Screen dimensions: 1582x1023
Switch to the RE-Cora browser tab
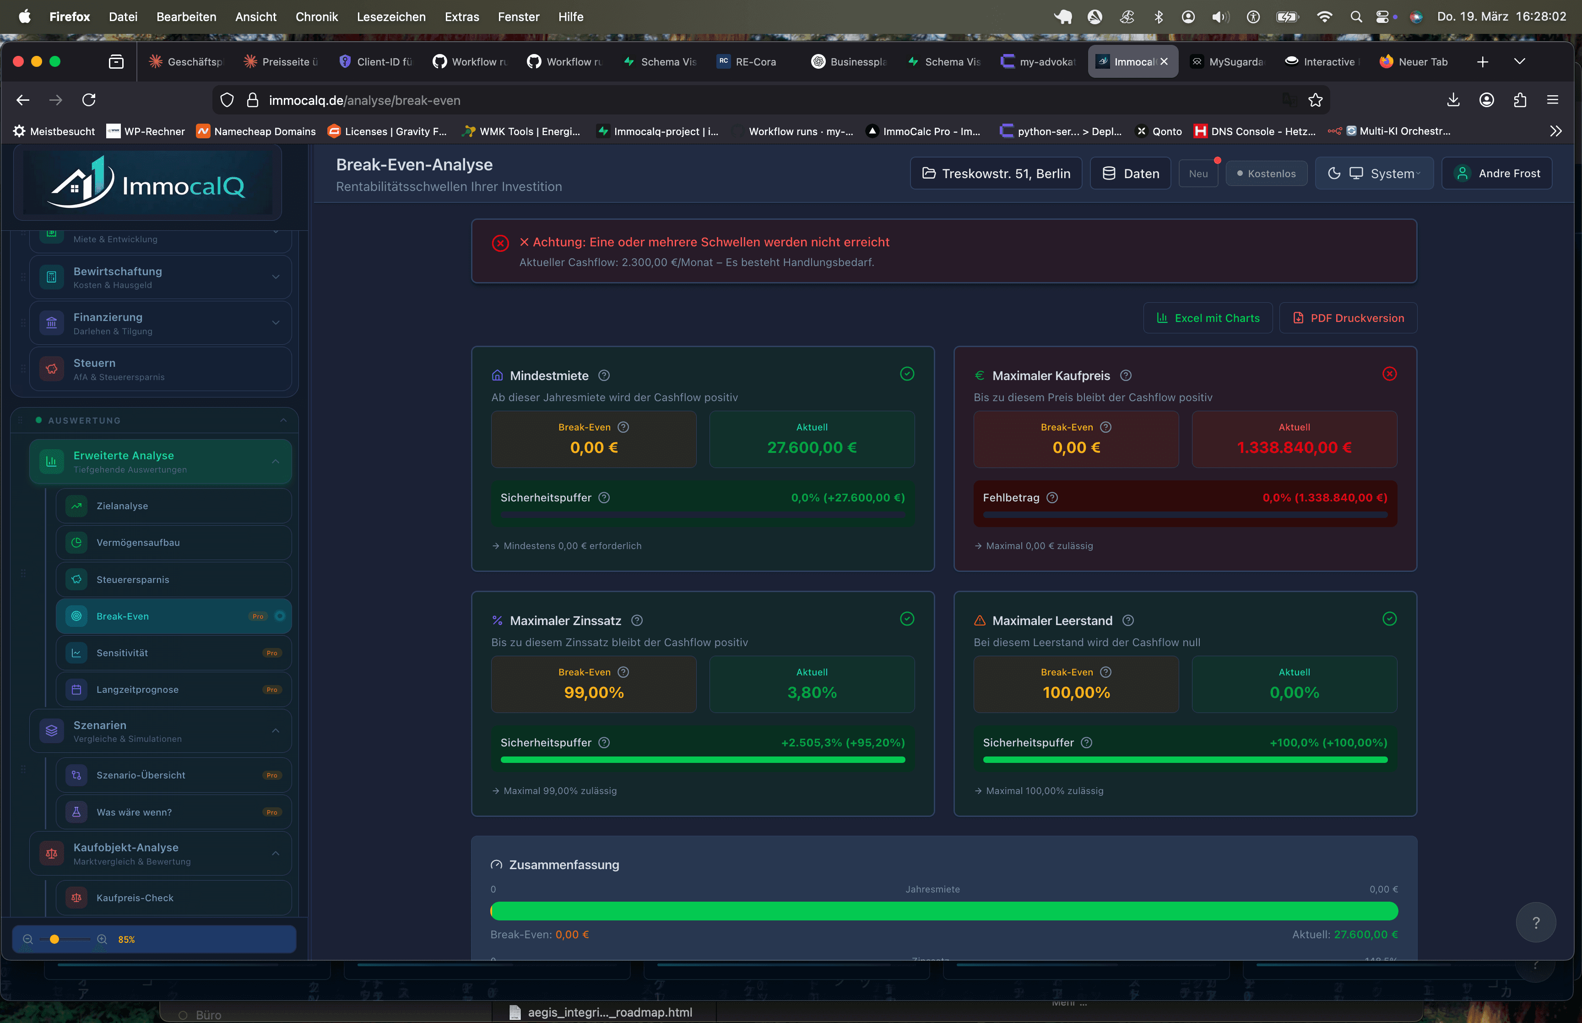[755, 62]
